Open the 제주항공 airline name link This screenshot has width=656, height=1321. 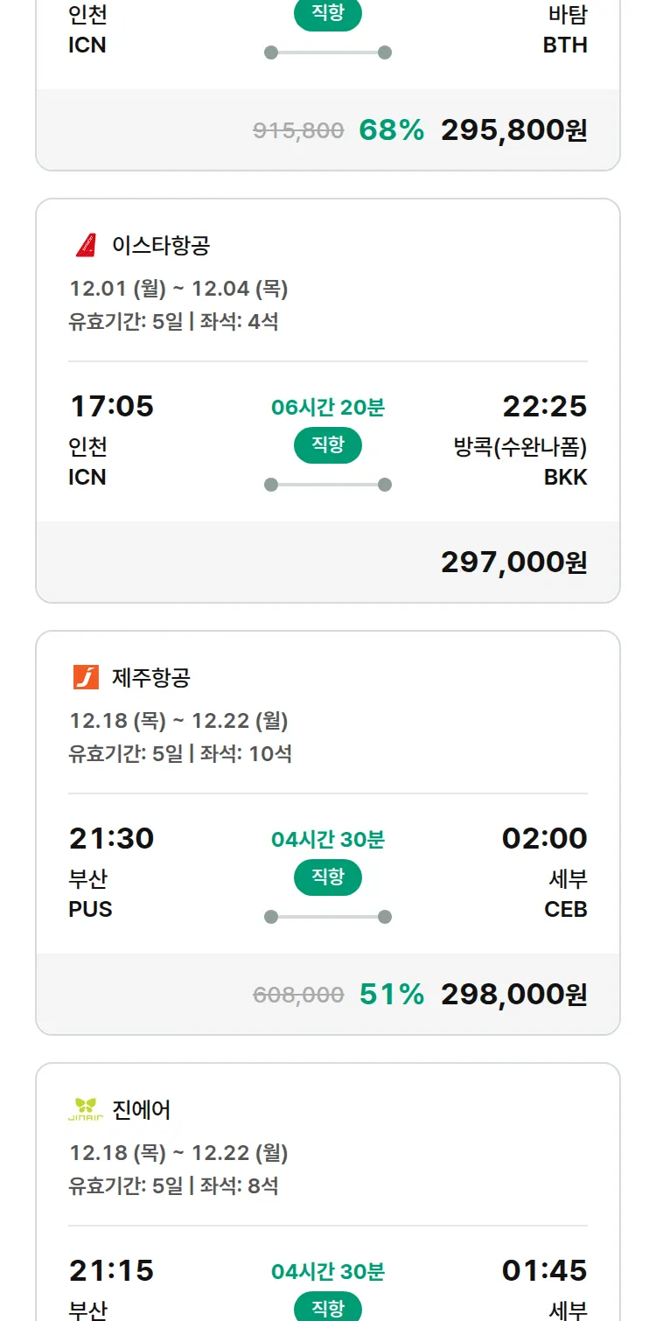click(151, 677)
